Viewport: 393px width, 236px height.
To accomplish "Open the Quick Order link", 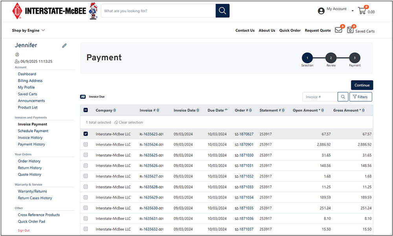I will [x=290, y=30].
